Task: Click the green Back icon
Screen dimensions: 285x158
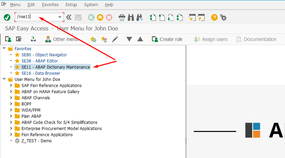Action: [x=91, y=18]
